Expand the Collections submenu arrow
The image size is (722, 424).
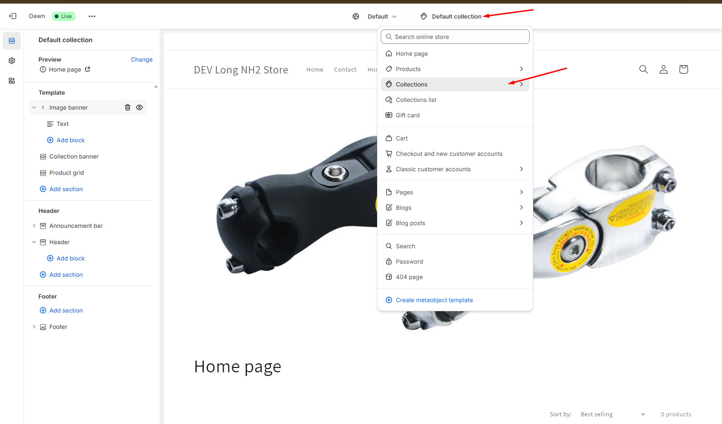pyautogui.click(x=521, y=84)
